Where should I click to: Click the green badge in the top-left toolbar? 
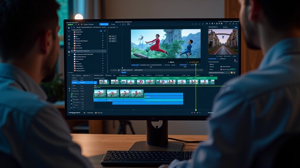click(x=70, y=24)
